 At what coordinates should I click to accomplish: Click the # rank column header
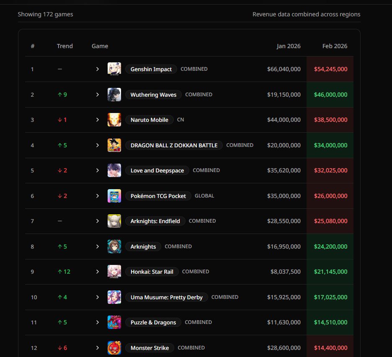(x=33, y=46)
